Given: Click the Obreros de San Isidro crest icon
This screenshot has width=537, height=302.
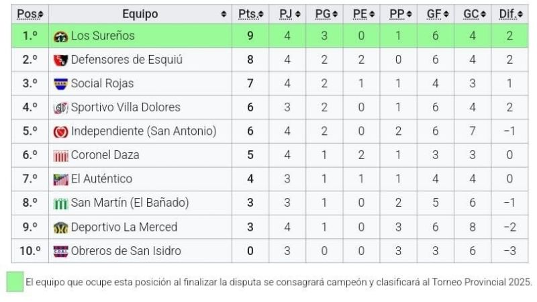Looking at the screenshot, I should (61, 252).
